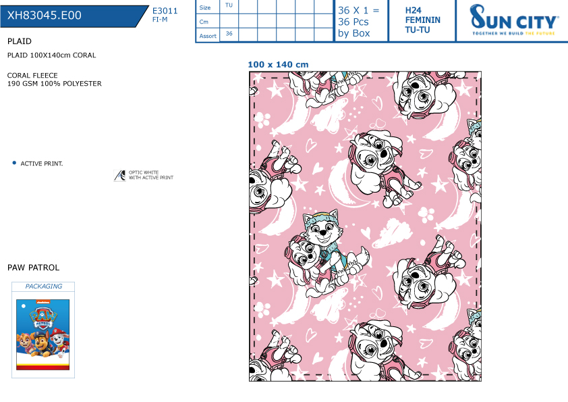Click the Active Print triangle icon
This screenshot has width=568, height=402.
click(x=119, y=175)
